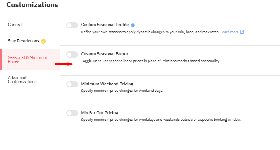The width and height of the screenshot is (280, 150).
Task: Follow the Learn more link
Action: [229, 32]
